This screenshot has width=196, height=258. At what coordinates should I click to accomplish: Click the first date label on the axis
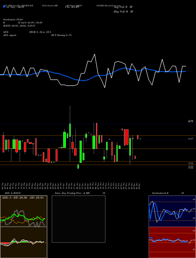tap(3, 186)
